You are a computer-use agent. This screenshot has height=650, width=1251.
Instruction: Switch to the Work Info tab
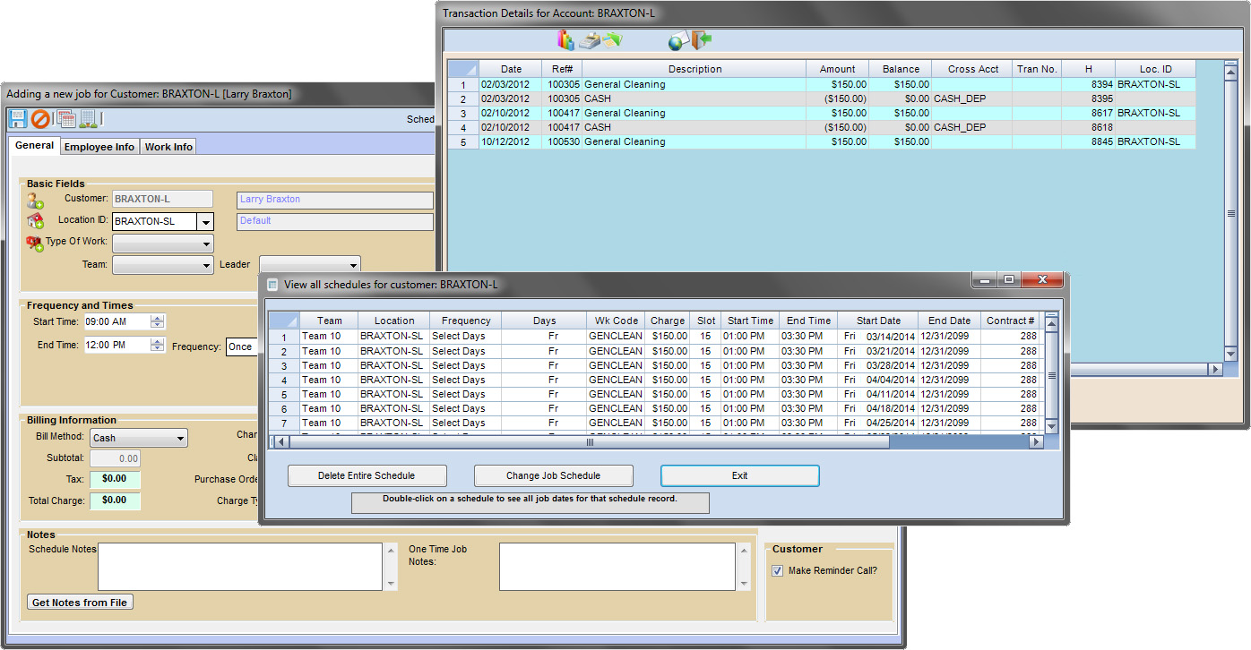coord(168,147)
